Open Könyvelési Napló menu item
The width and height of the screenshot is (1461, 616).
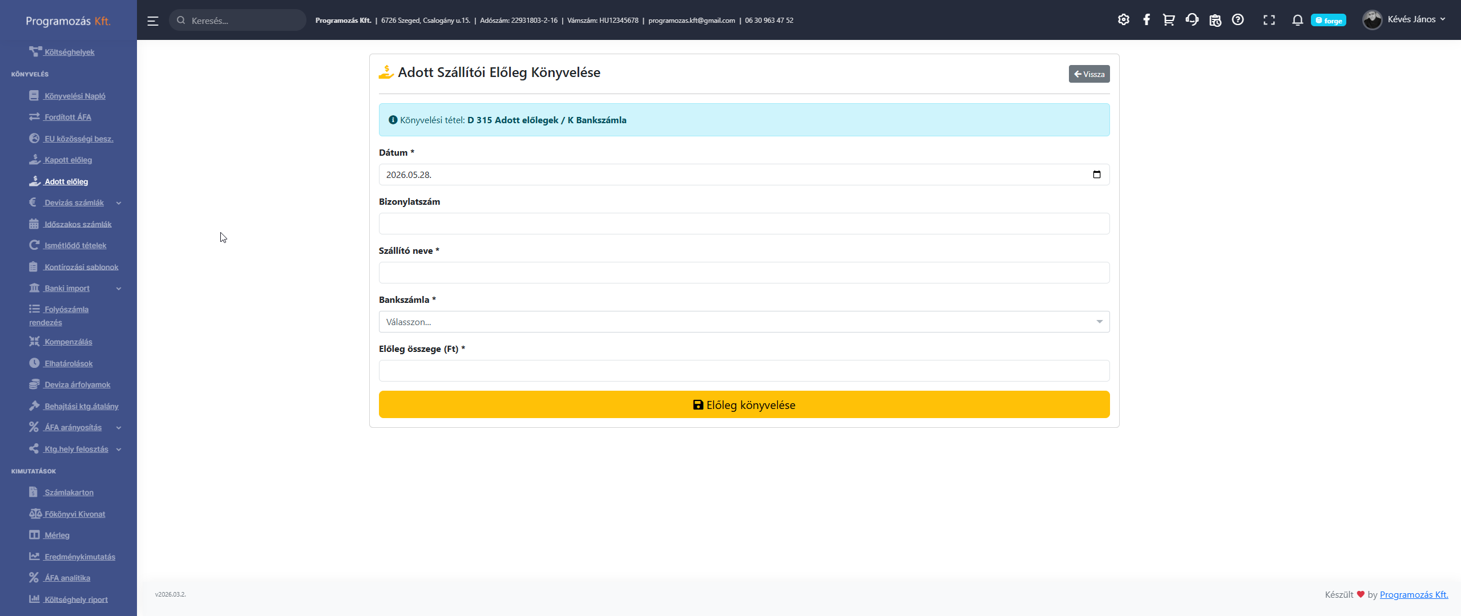[67, 96]
